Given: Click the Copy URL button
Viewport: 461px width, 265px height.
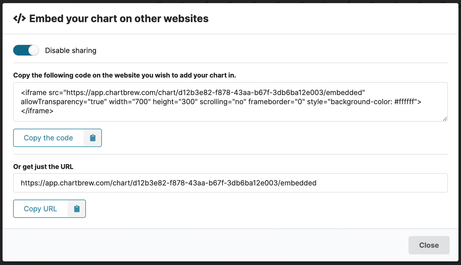Looking at the screenshot, I should pos(40,209).
